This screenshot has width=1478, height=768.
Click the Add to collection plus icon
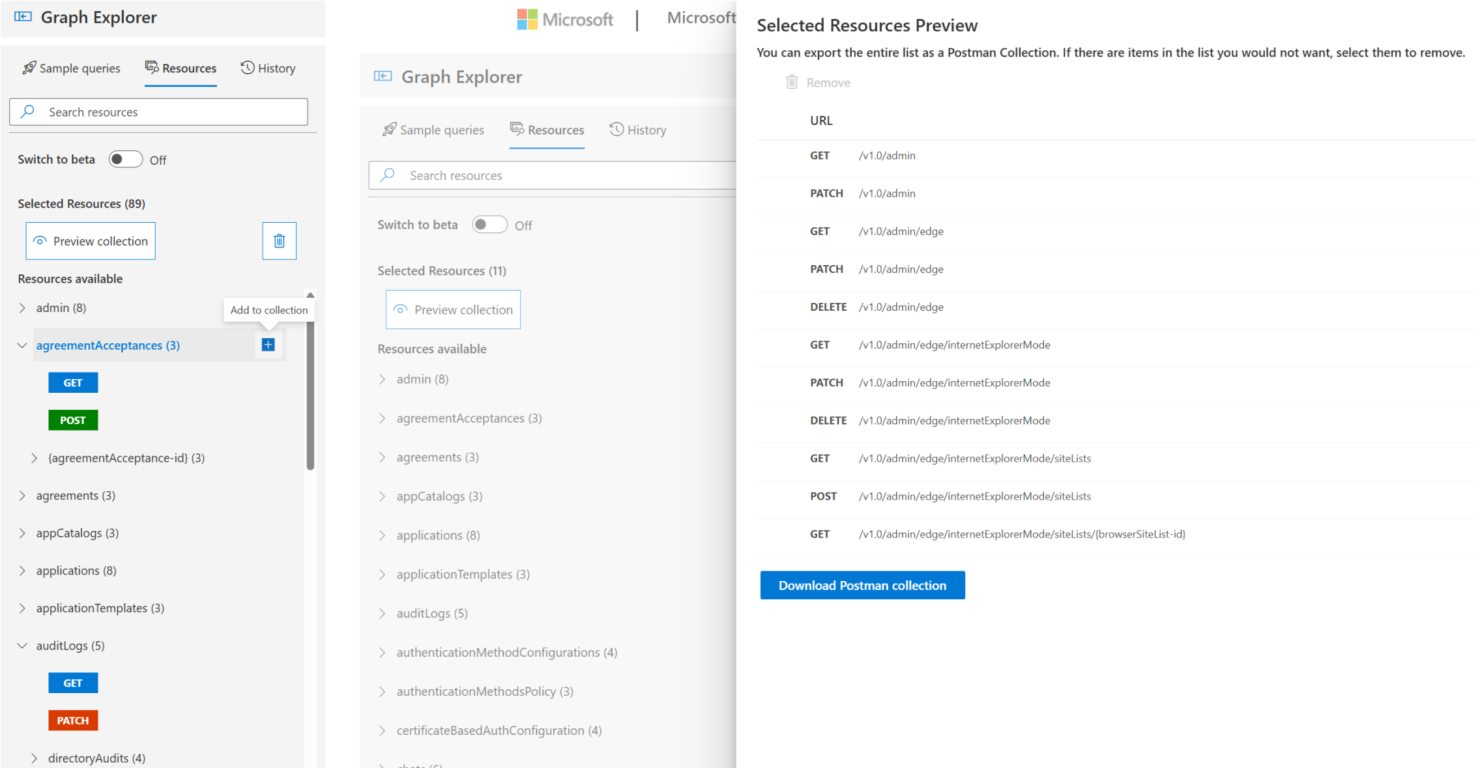pyautogui.click(x=268, y=345)
